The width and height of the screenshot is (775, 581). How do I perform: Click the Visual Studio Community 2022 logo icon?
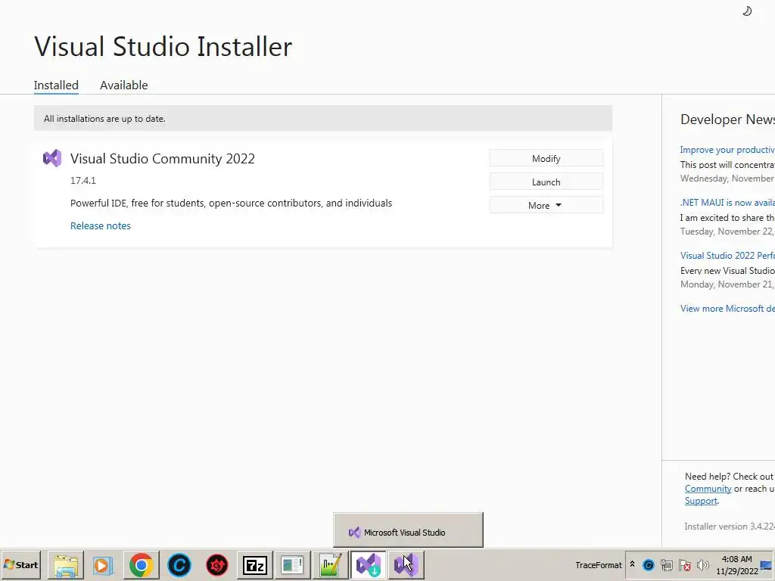point(52,158)
